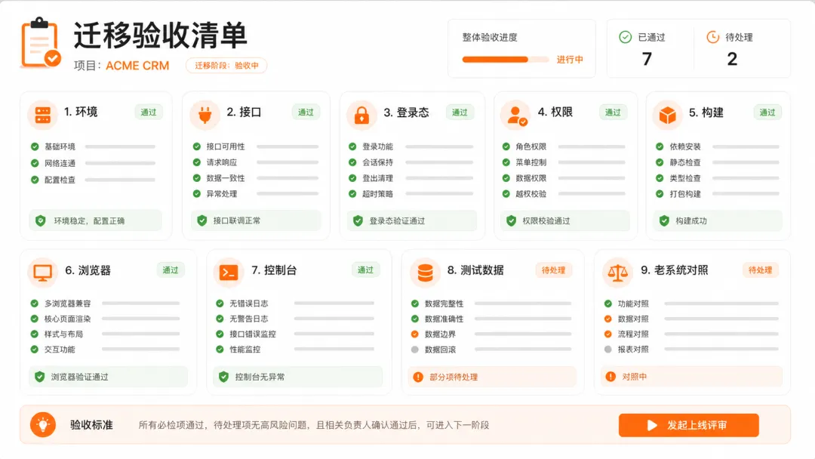Image resolution: width=815 pixels, height=459 pixels.
Task: Click the database icon of 测试数据 card
Action: [x=425, y=273]
